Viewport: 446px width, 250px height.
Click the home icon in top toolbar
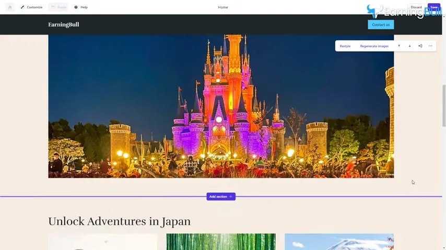10,7
